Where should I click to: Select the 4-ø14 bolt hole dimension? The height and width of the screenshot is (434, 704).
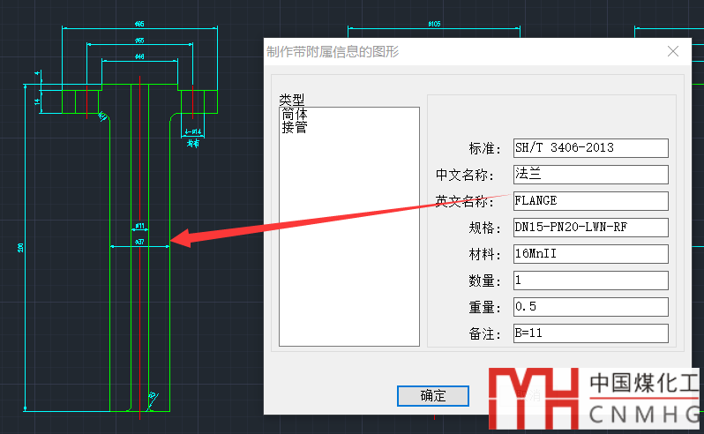(192, 132)
